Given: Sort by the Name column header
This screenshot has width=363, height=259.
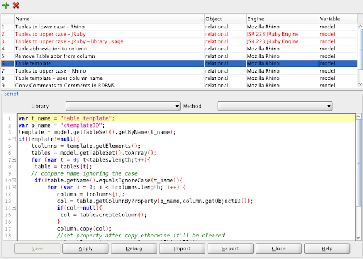Looking at the screenshot, I should click(x=109, y=19).
